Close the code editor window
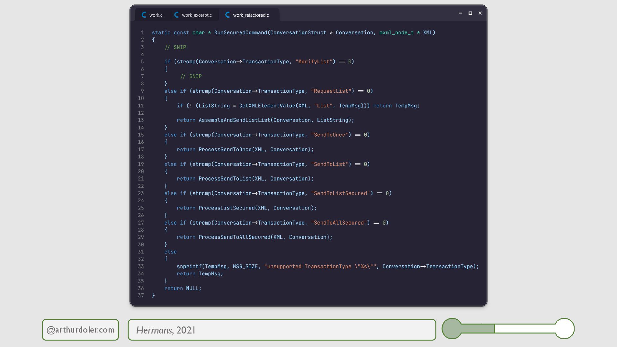Image resolution: width=617 pixels, height=347 pixels. [480, 13]
